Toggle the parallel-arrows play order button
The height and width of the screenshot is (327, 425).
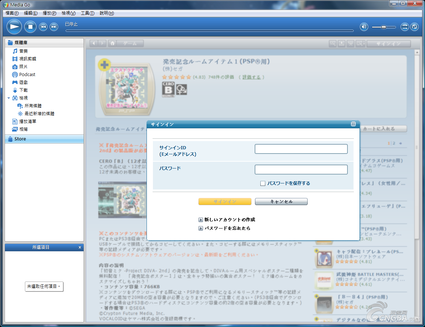click(x=405, y=27)
